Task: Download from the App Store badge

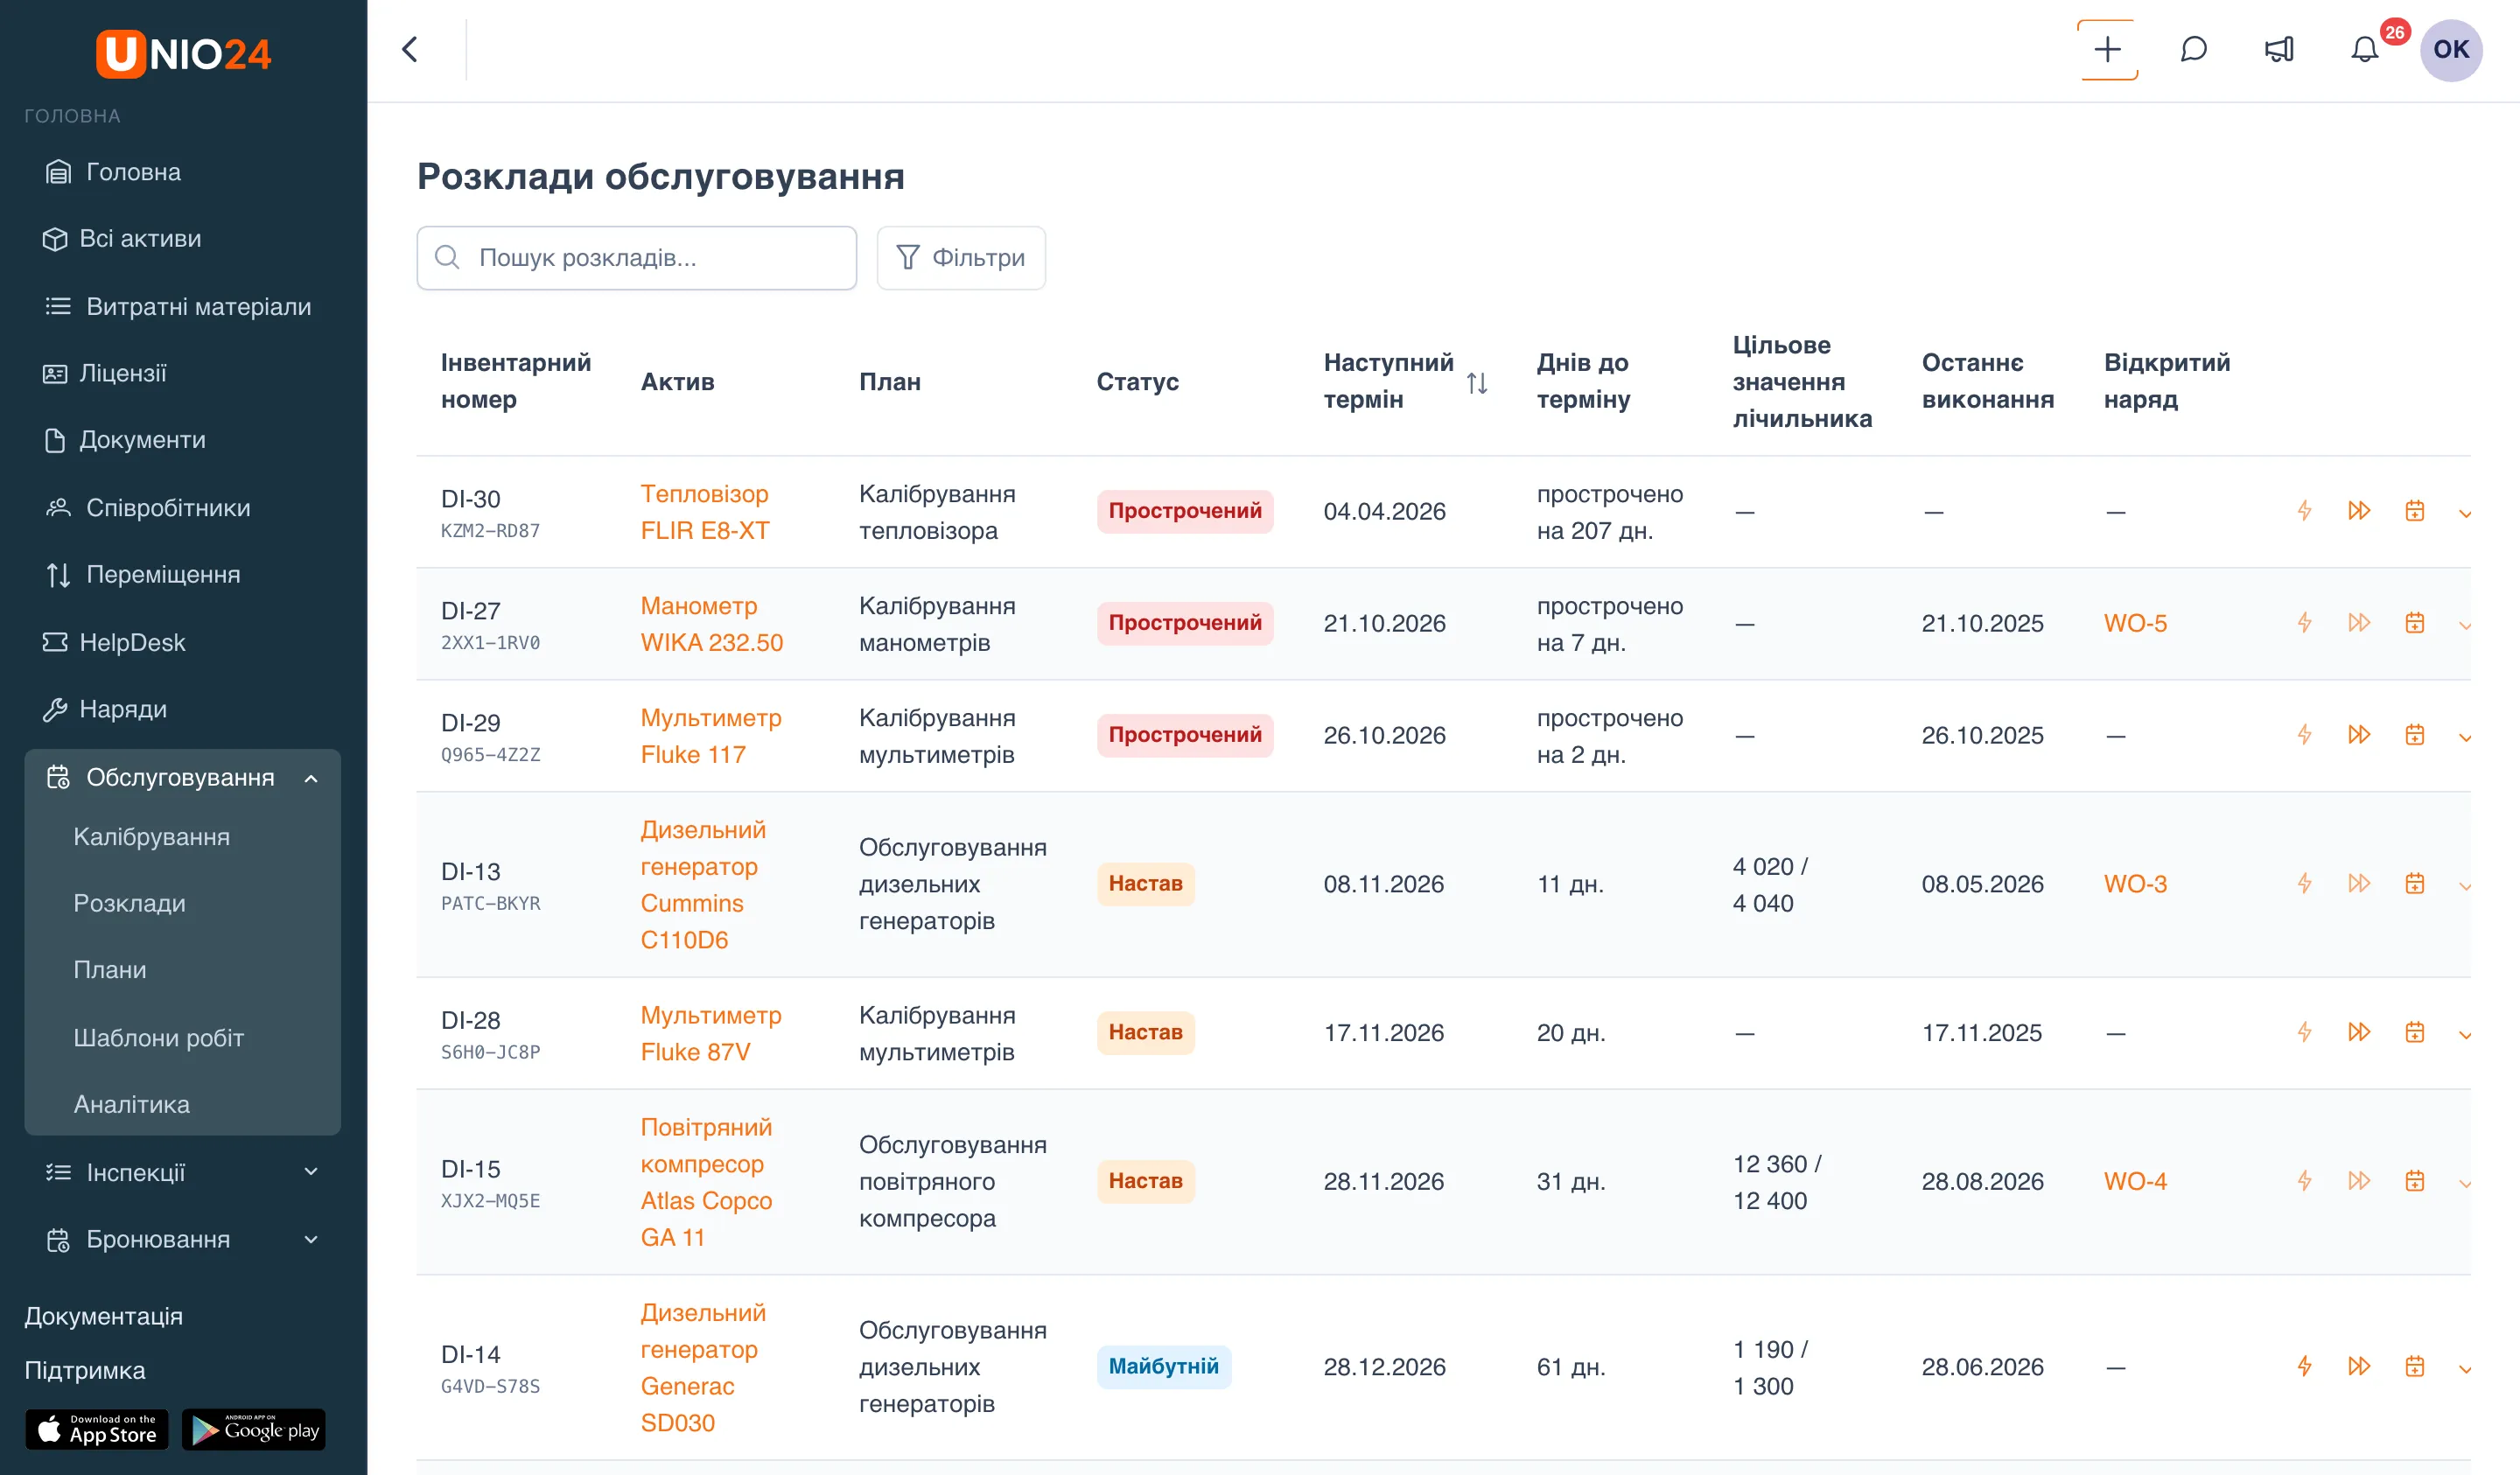Action: point(97,1429)
